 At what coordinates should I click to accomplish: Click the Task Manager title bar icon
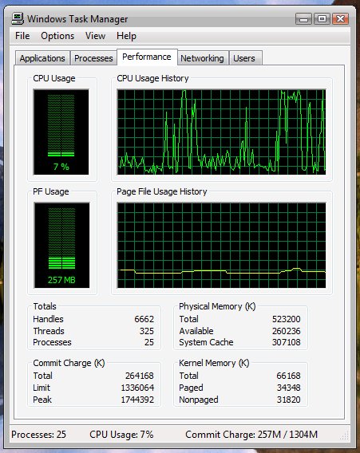coord(18,19)
